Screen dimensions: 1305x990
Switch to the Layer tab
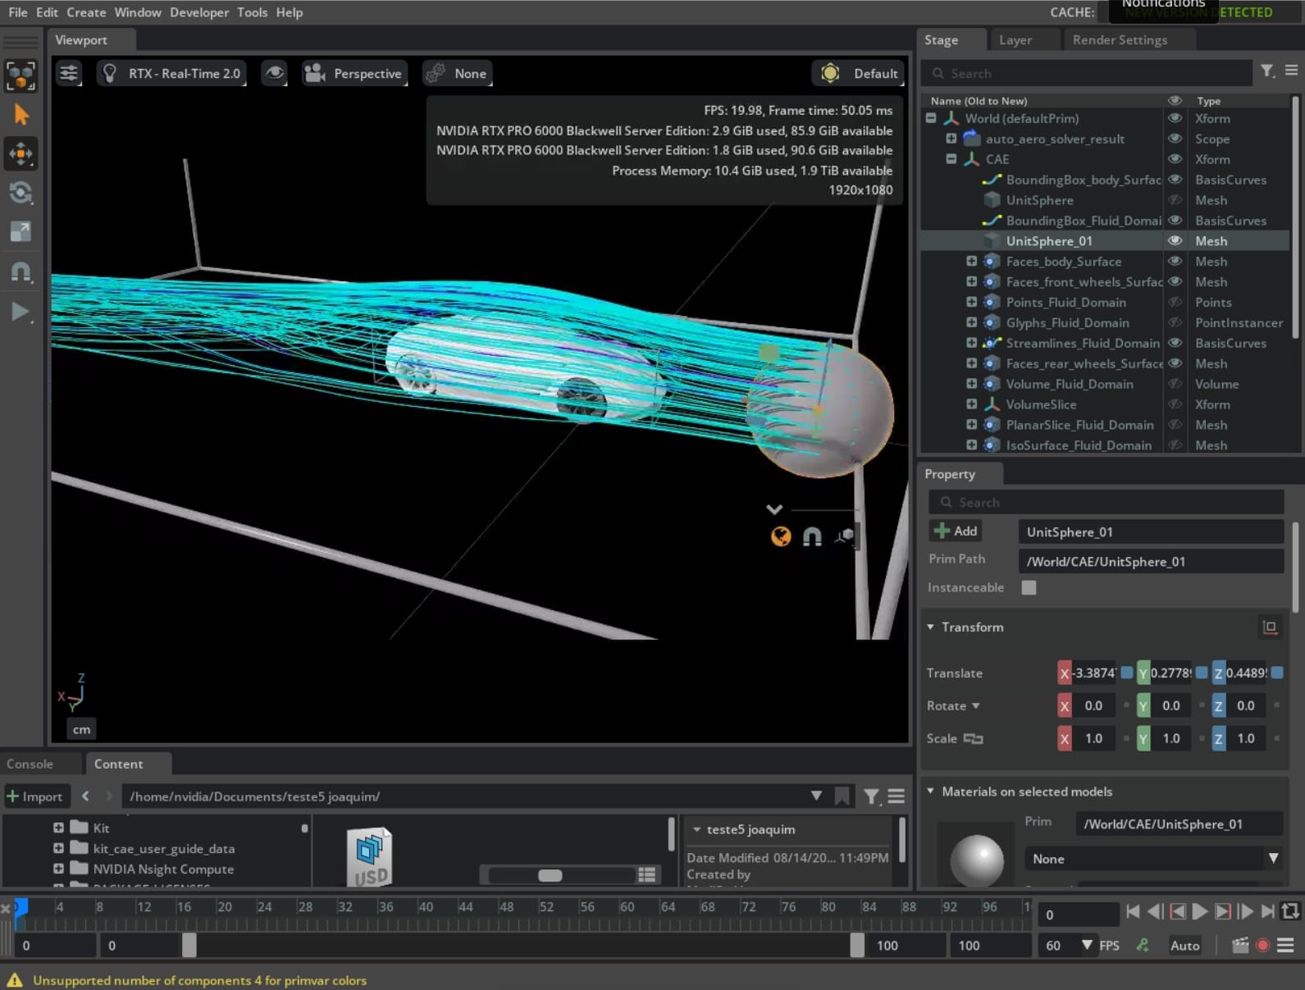(1015, 39)
